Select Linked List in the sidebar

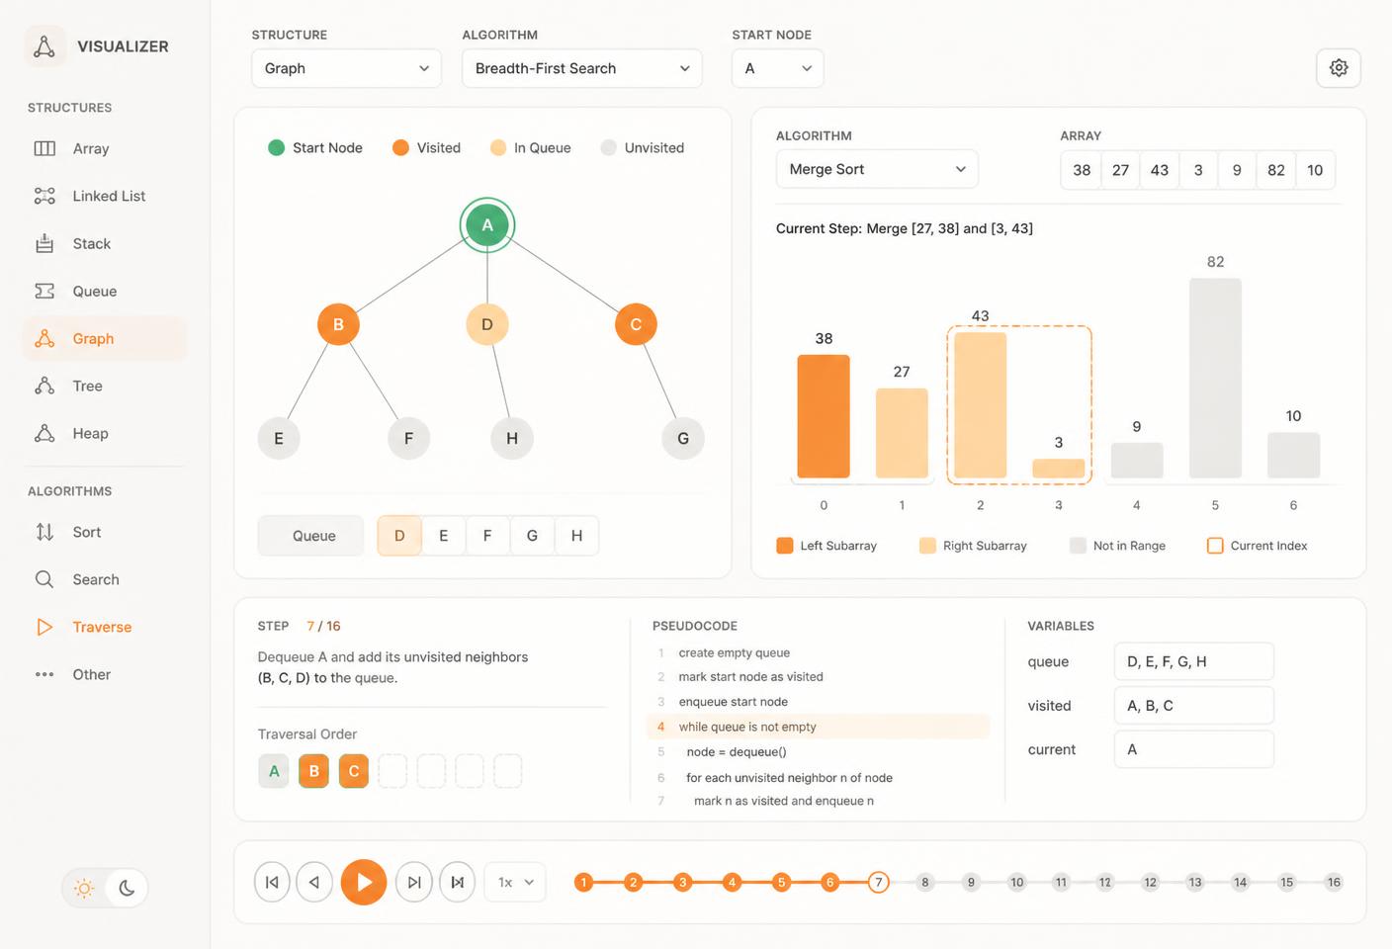pos(104,196)
